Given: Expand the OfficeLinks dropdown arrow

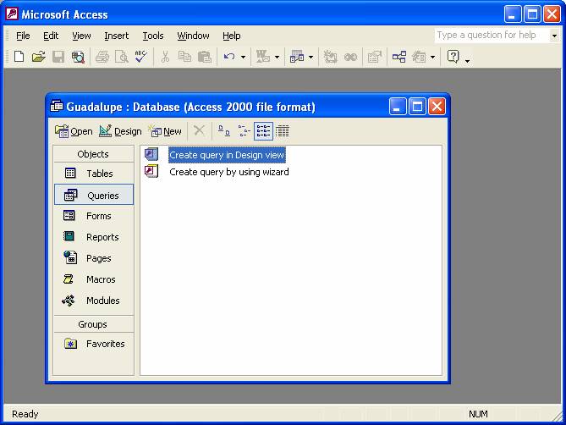Looking at the screenshot, I should tap(277, 57).
